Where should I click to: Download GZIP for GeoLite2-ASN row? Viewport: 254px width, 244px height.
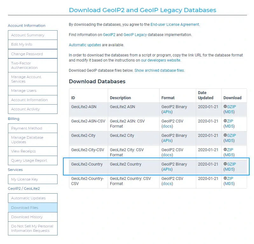point(231,107)
